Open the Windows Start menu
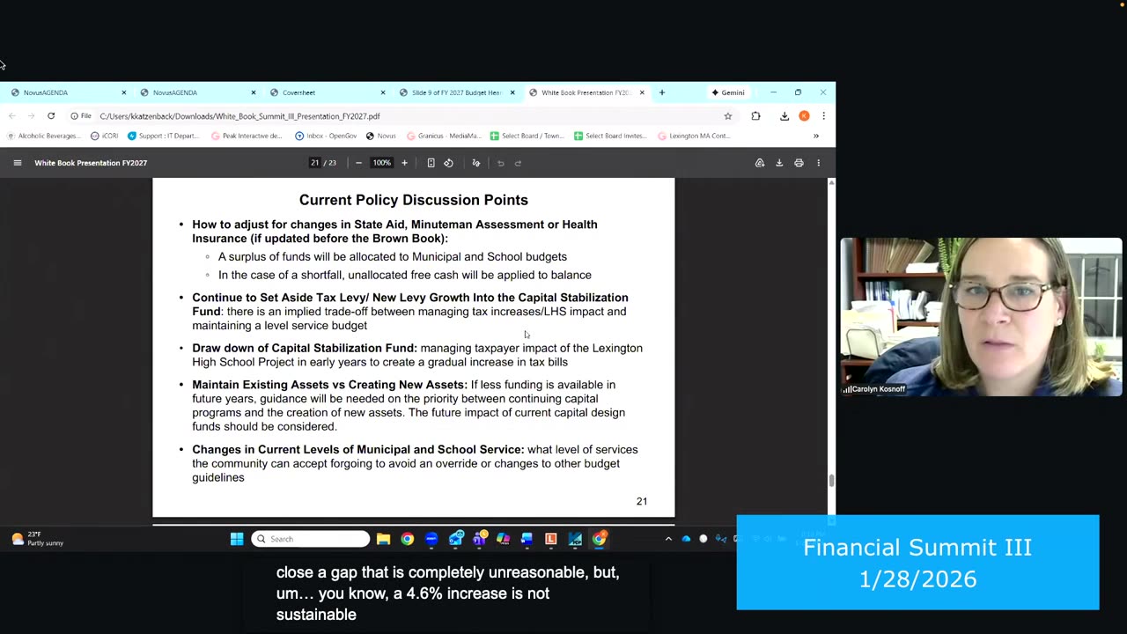The width and height of the screenshot is (1127, 634). click(237, 539)
